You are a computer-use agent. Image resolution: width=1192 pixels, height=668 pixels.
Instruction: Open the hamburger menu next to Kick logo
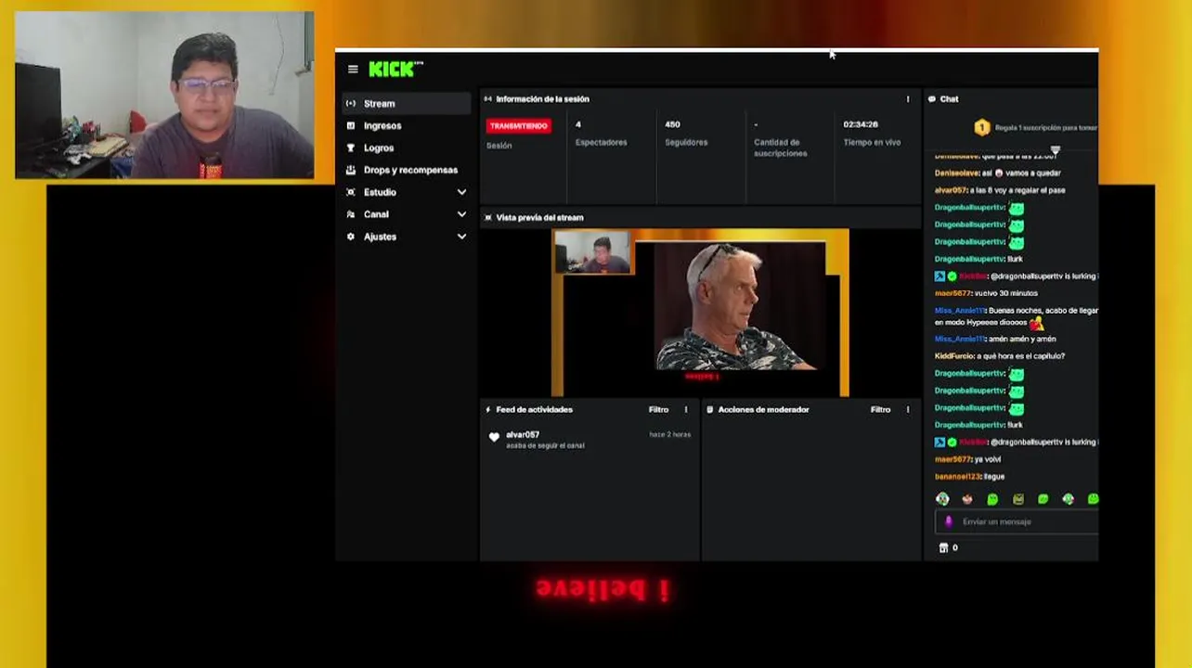[x=353, y=69]
